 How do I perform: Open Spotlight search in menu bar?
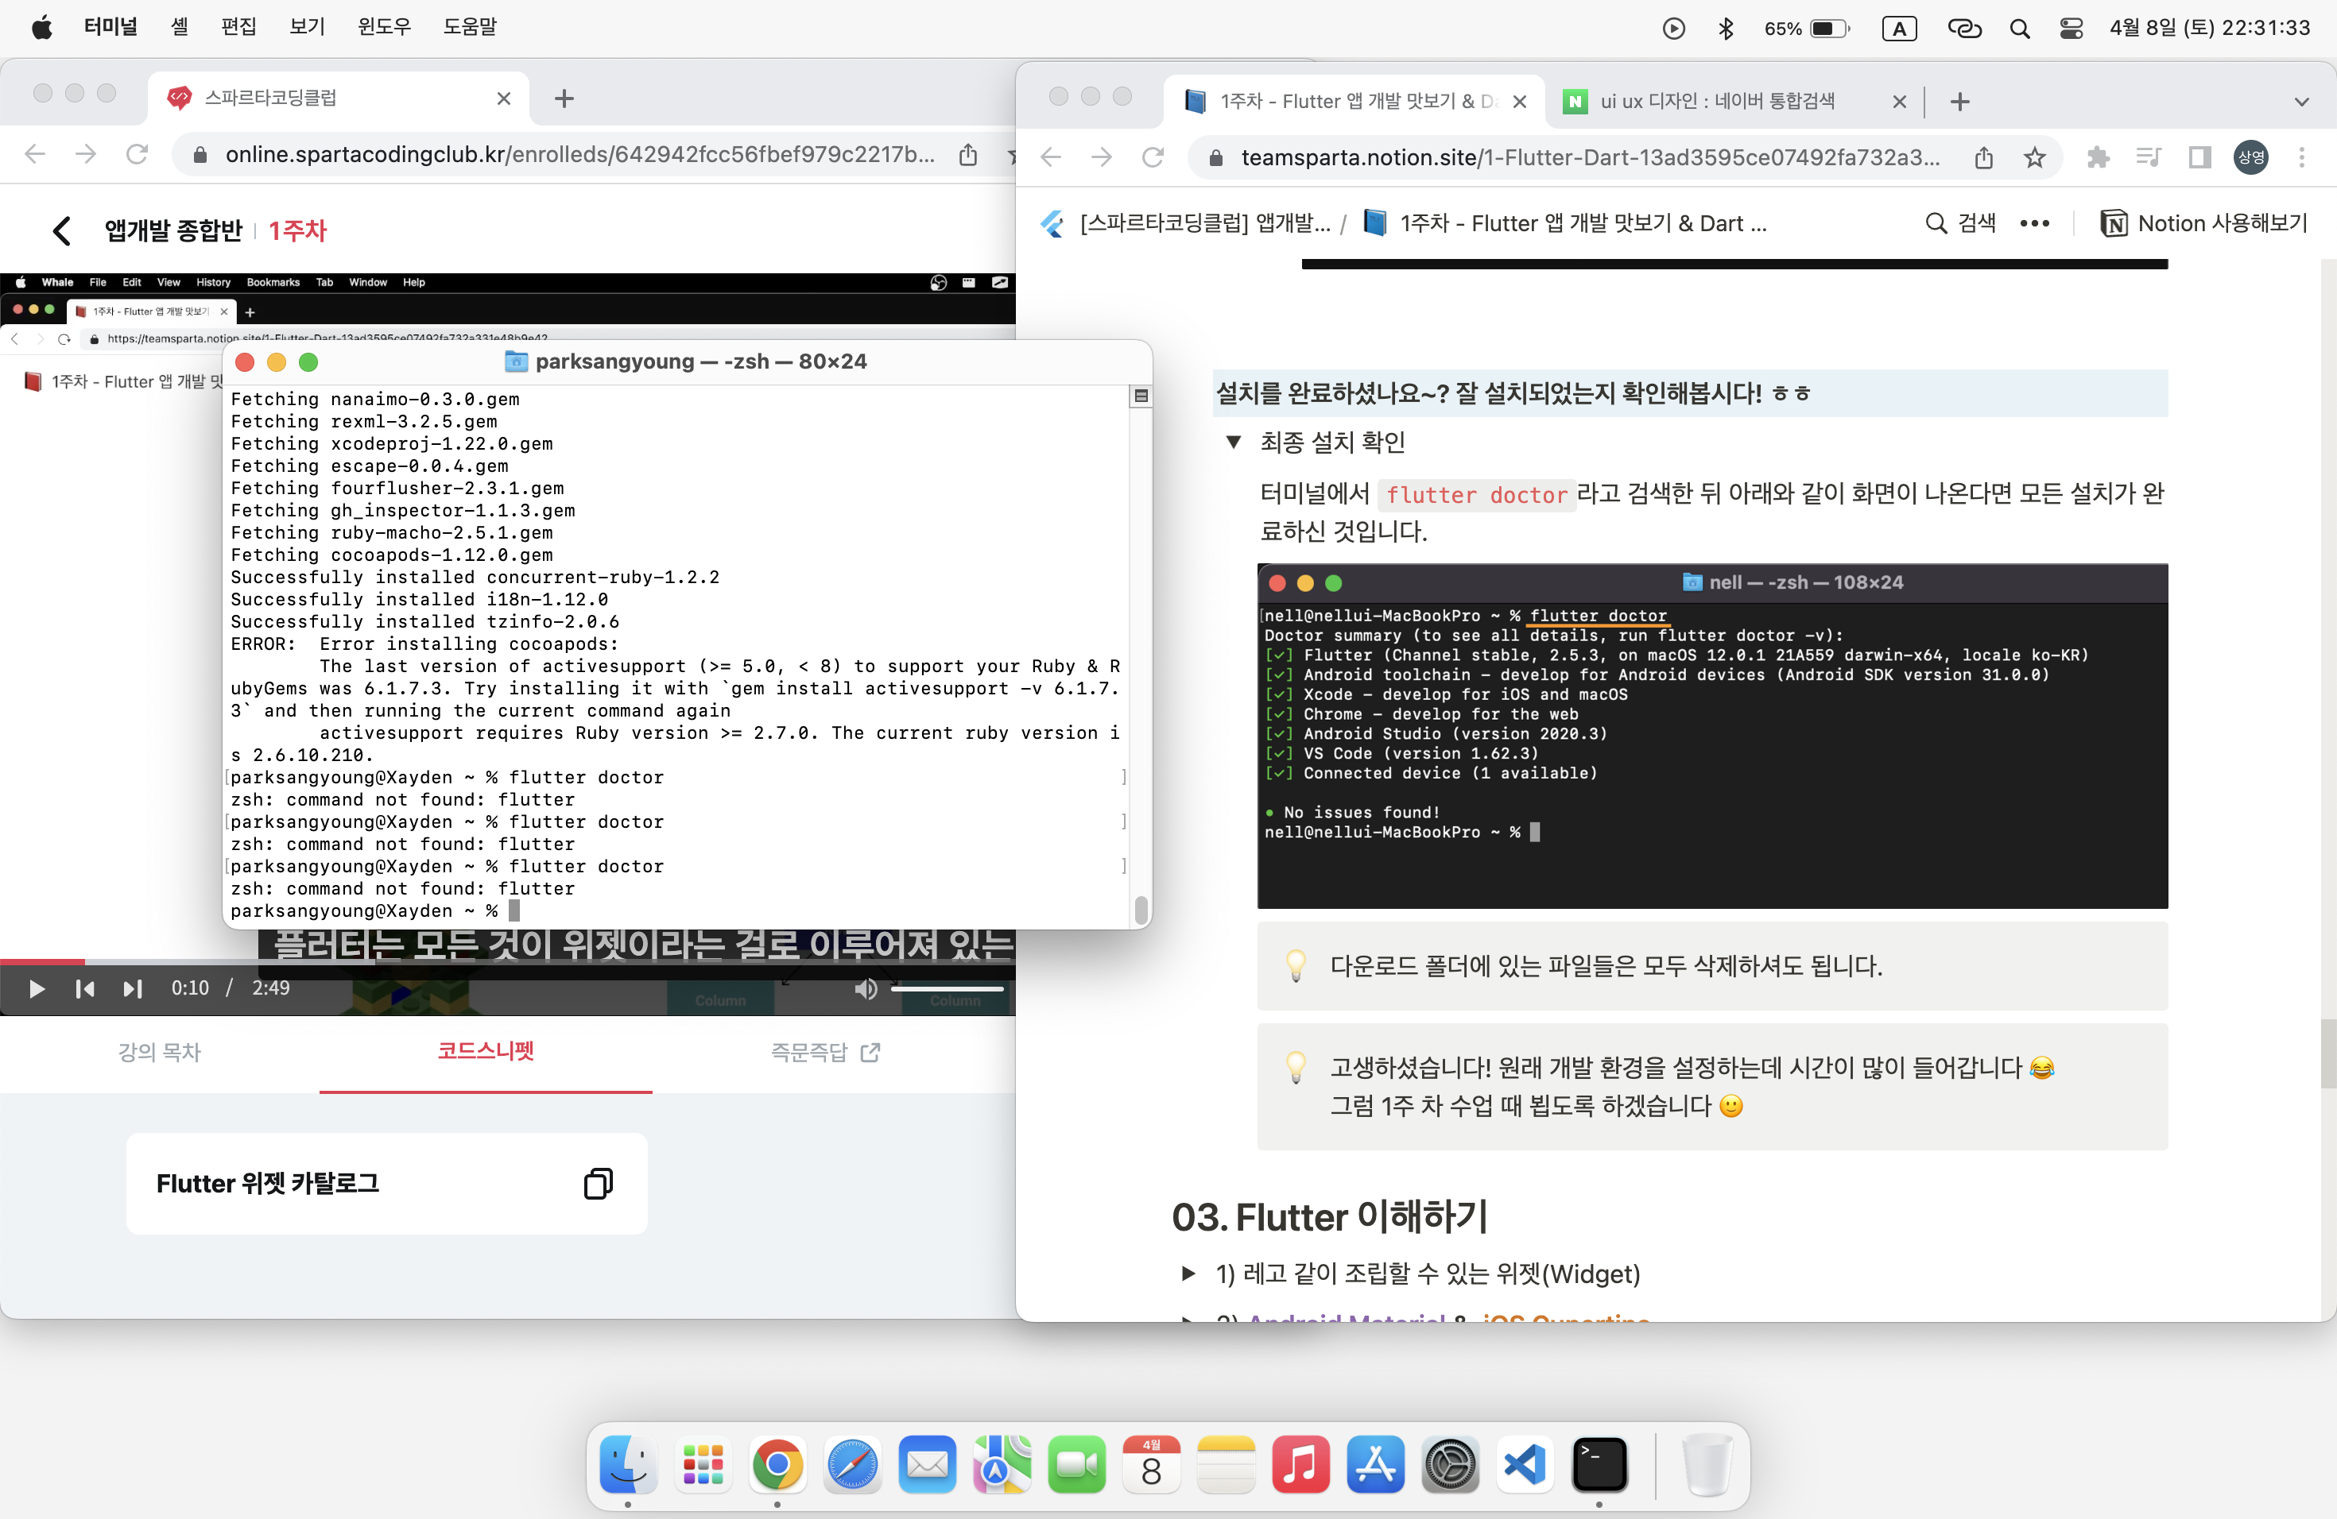click(x=2019, y=29)
